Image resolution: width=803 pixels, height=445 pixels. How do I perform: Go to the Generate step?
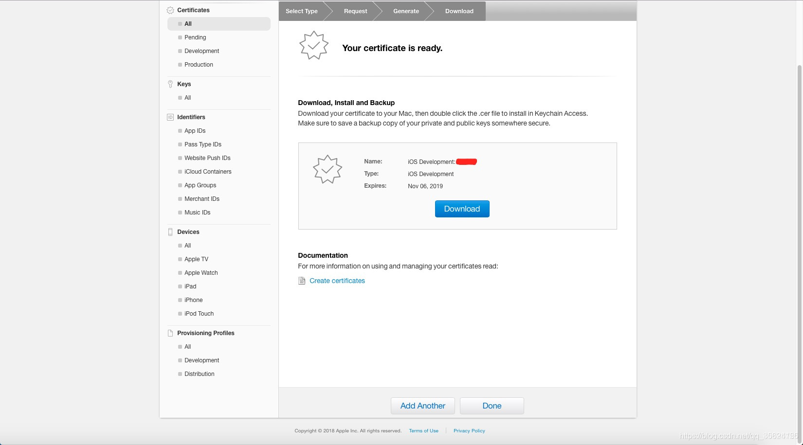pos(406,11)
